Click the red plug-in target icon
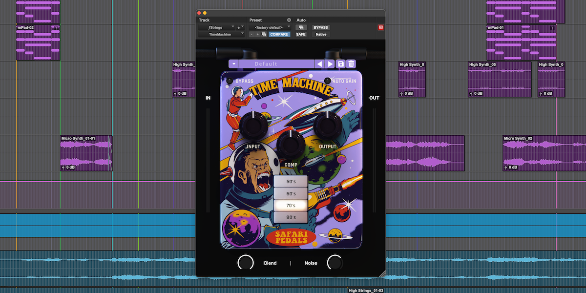 tap(380, 27)
